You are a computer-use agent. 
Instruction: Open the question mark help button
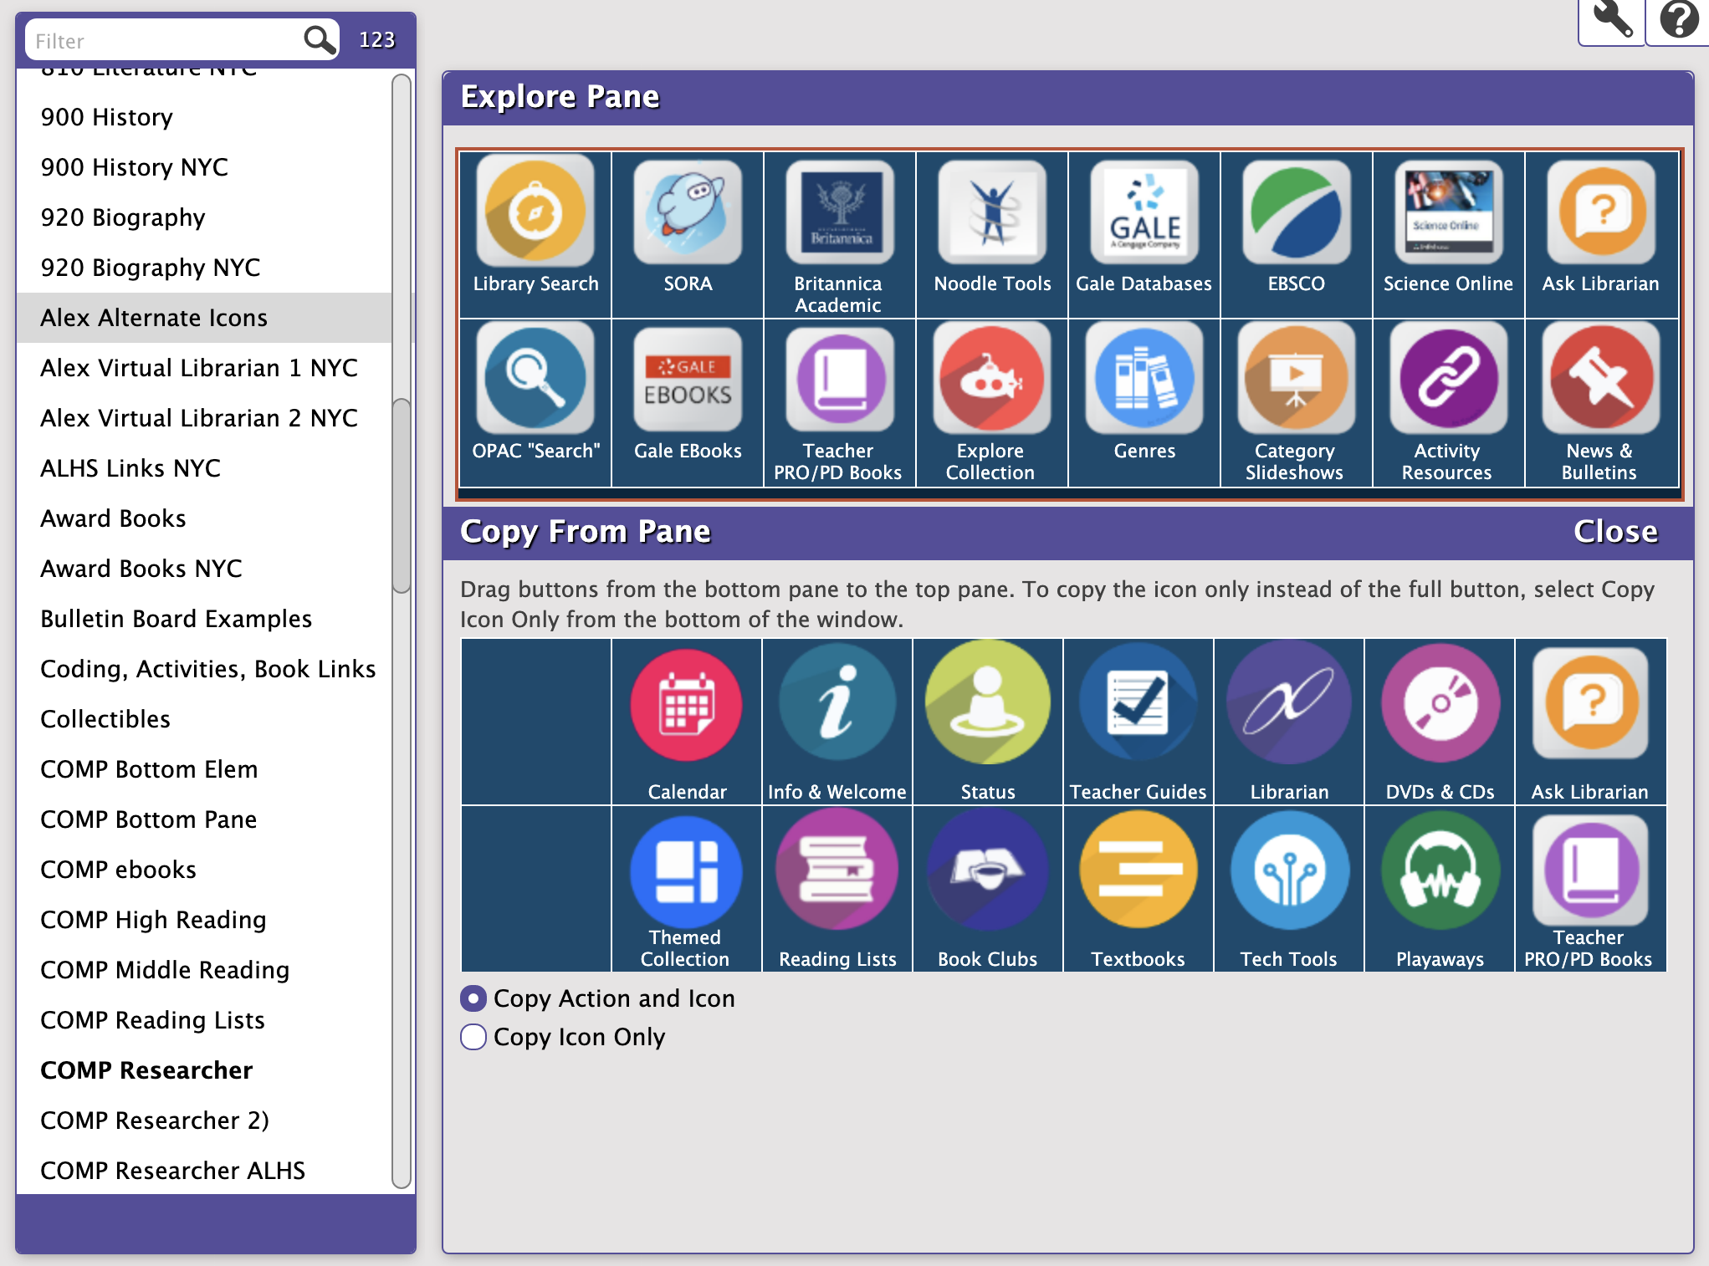pos(1678,20)
